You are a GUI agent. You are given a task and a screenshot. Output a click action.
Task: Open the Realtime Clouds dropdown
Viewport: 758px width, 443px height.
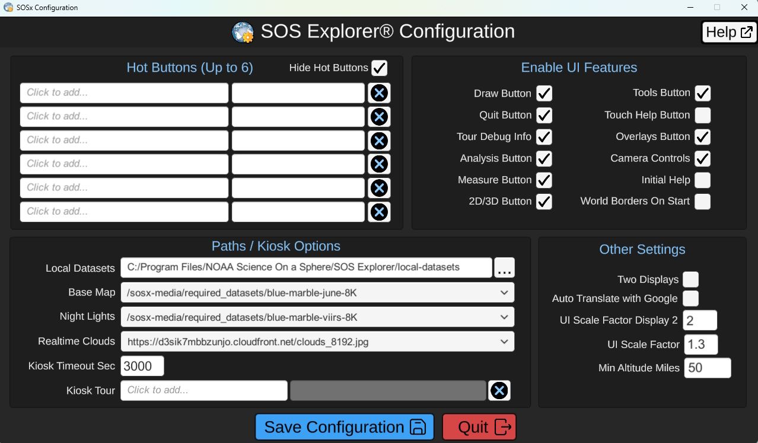317,342
